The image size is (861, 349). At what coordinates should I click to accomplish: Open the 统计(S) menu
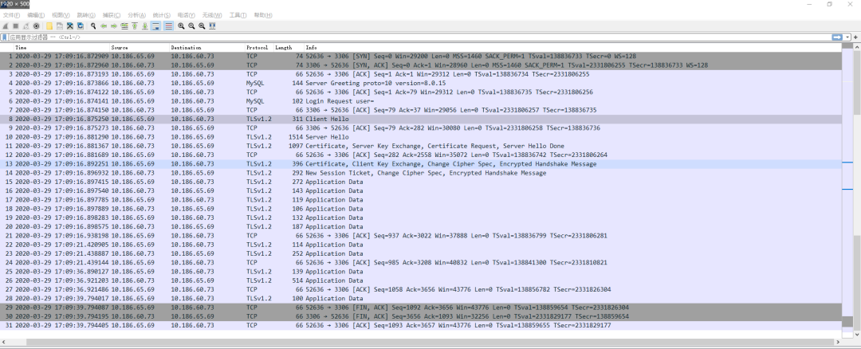(161, 15)
